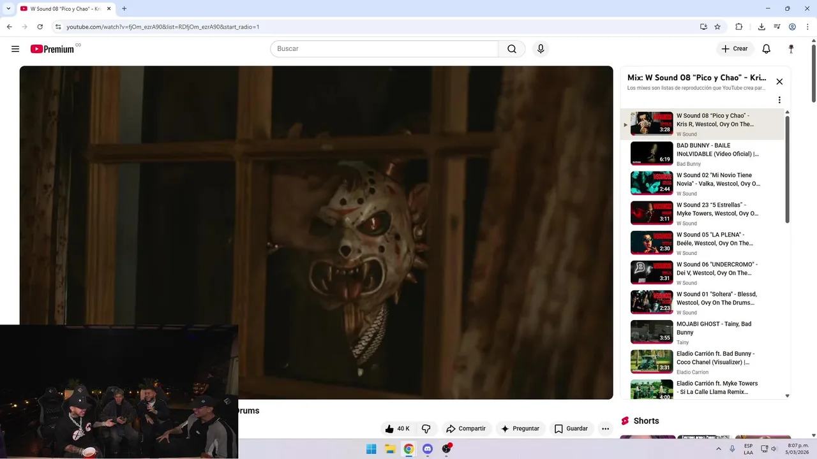Play Eladio Carrión Coco Chanel thumbnail
The width and height of the screenshot is (817, 459).
pyautogui.click(x=652, y=362)
